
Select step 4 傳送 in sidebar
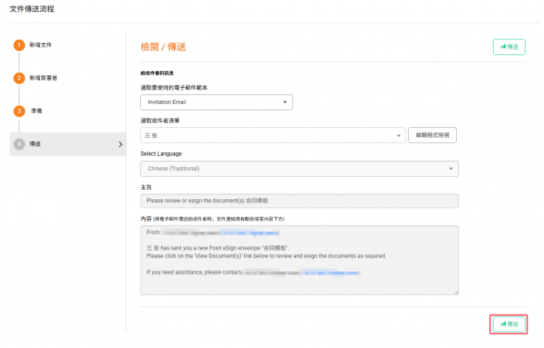(68, 144)
